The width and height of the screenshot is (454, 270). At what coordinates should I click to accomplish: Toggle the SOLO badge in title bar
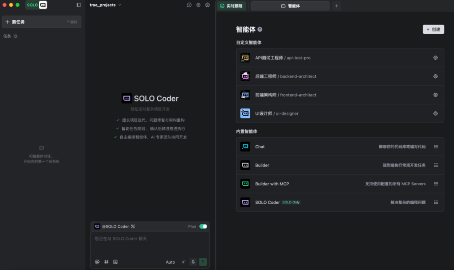coord(36,5)
